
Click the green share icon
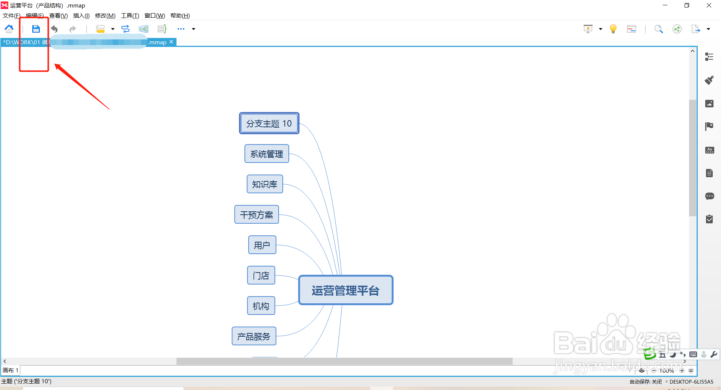click(677, 29)
